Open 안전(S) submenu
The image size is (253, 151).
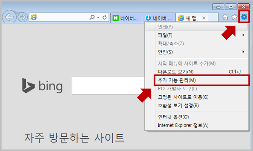click(197, 52)
